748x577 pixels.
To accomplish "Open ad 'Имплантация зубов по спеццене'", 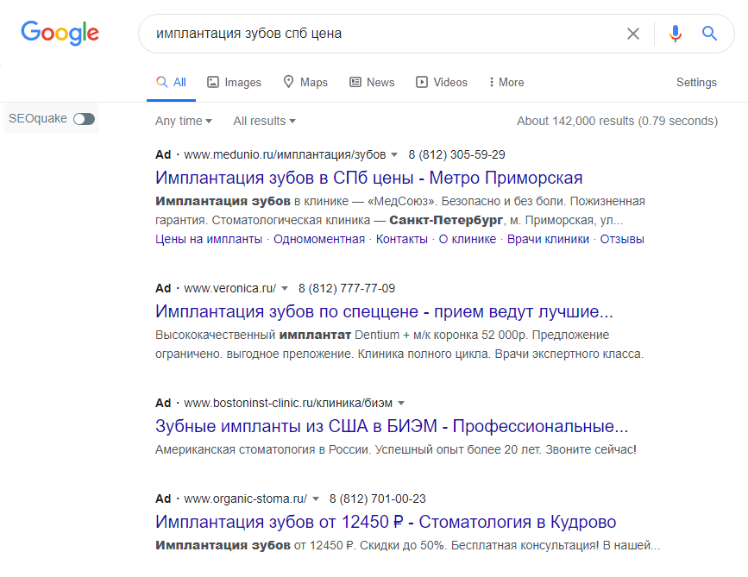I will (x=384, y=311).
